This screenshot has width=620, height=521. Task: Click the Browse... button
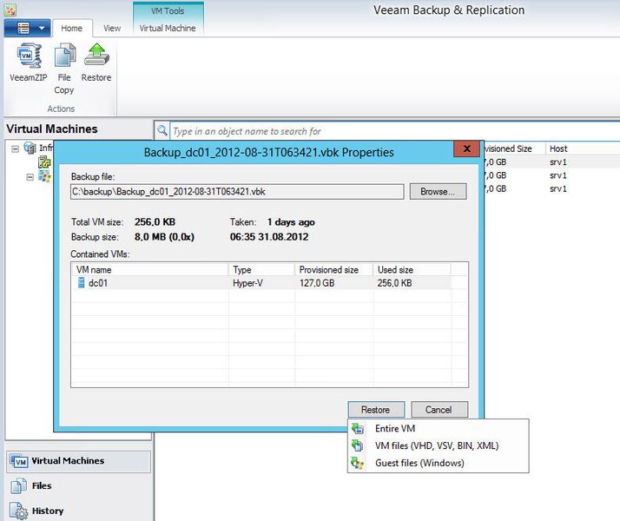point(438,192)
